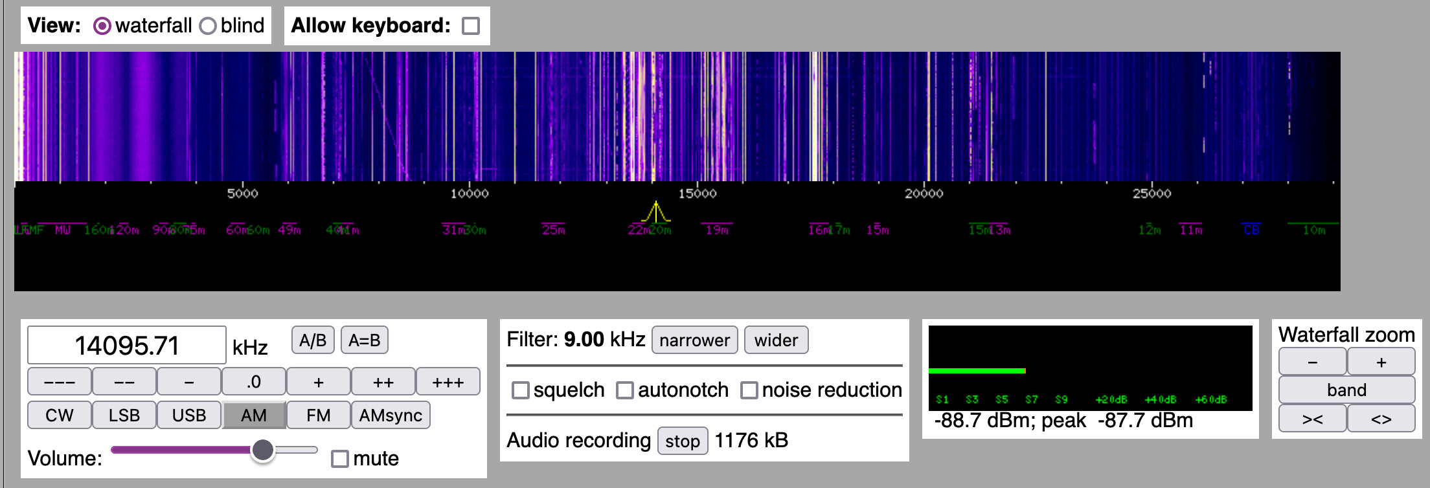Image resolution: width=1430 pixels, height=488 pixels.
Task: Enable the Allow keyboard checkbox
Action: (471, 26)
